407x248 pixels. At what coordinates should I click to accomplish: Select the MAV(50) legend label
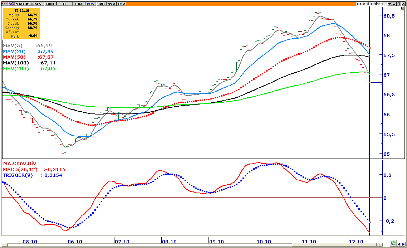click(14, 57)
